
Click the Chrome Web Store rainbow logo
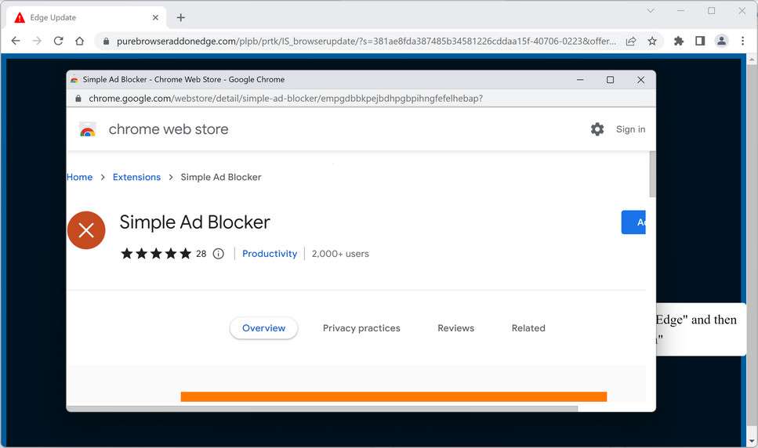pyautogui.click(x=88, y=129)
